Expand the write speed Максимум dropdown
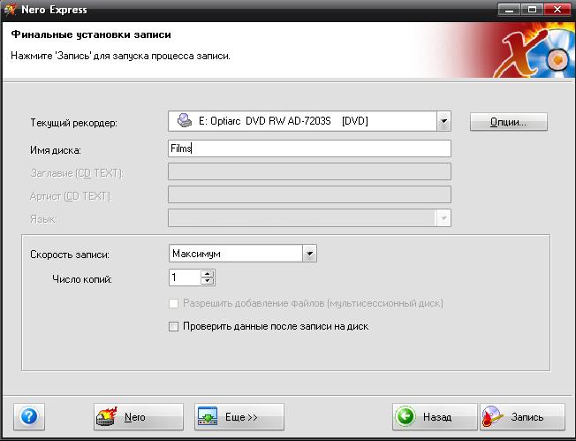Screen dimensions: 576x441 point(309,254)
